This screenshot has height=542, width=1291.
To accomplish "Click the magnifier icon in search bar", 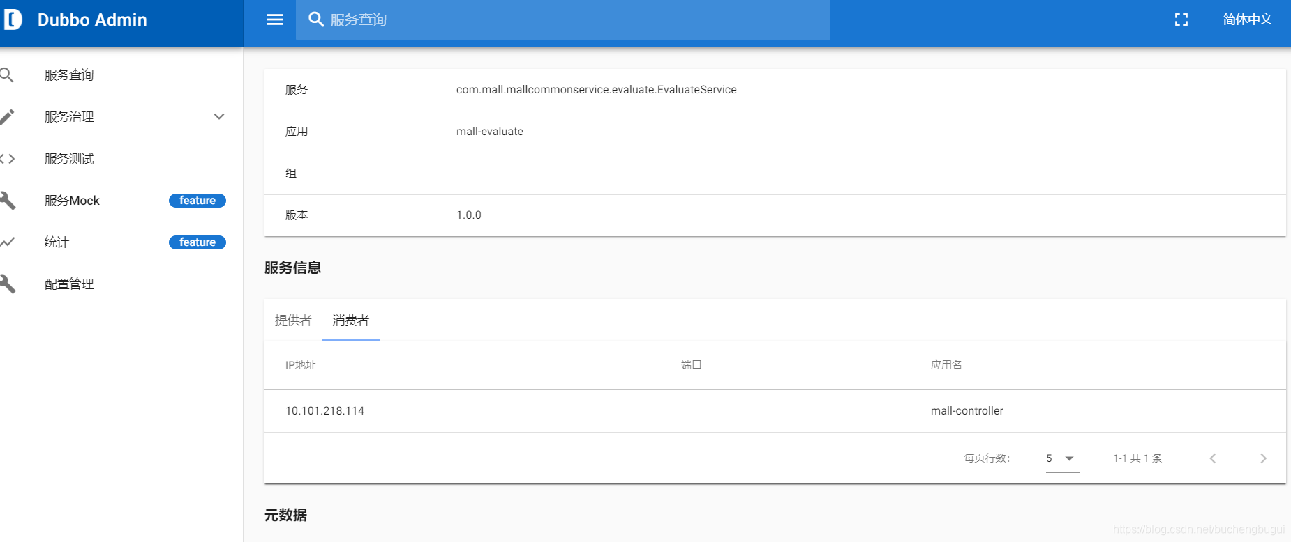I will (316, 20).
